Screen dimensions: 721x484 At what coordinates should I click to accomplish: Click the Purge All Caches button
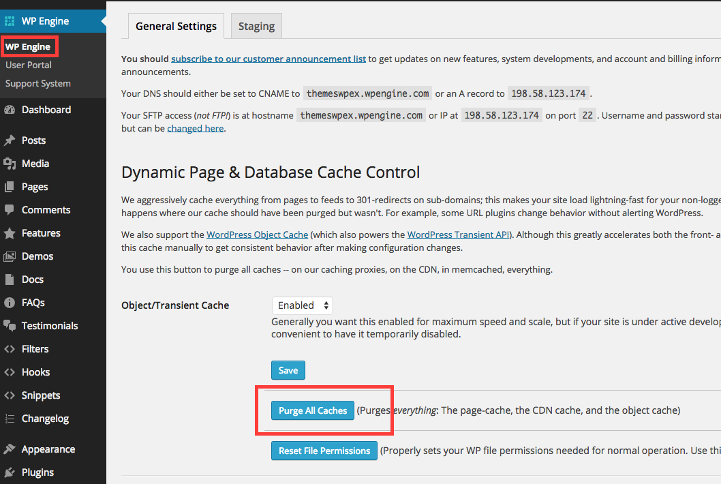pos(313,411)
